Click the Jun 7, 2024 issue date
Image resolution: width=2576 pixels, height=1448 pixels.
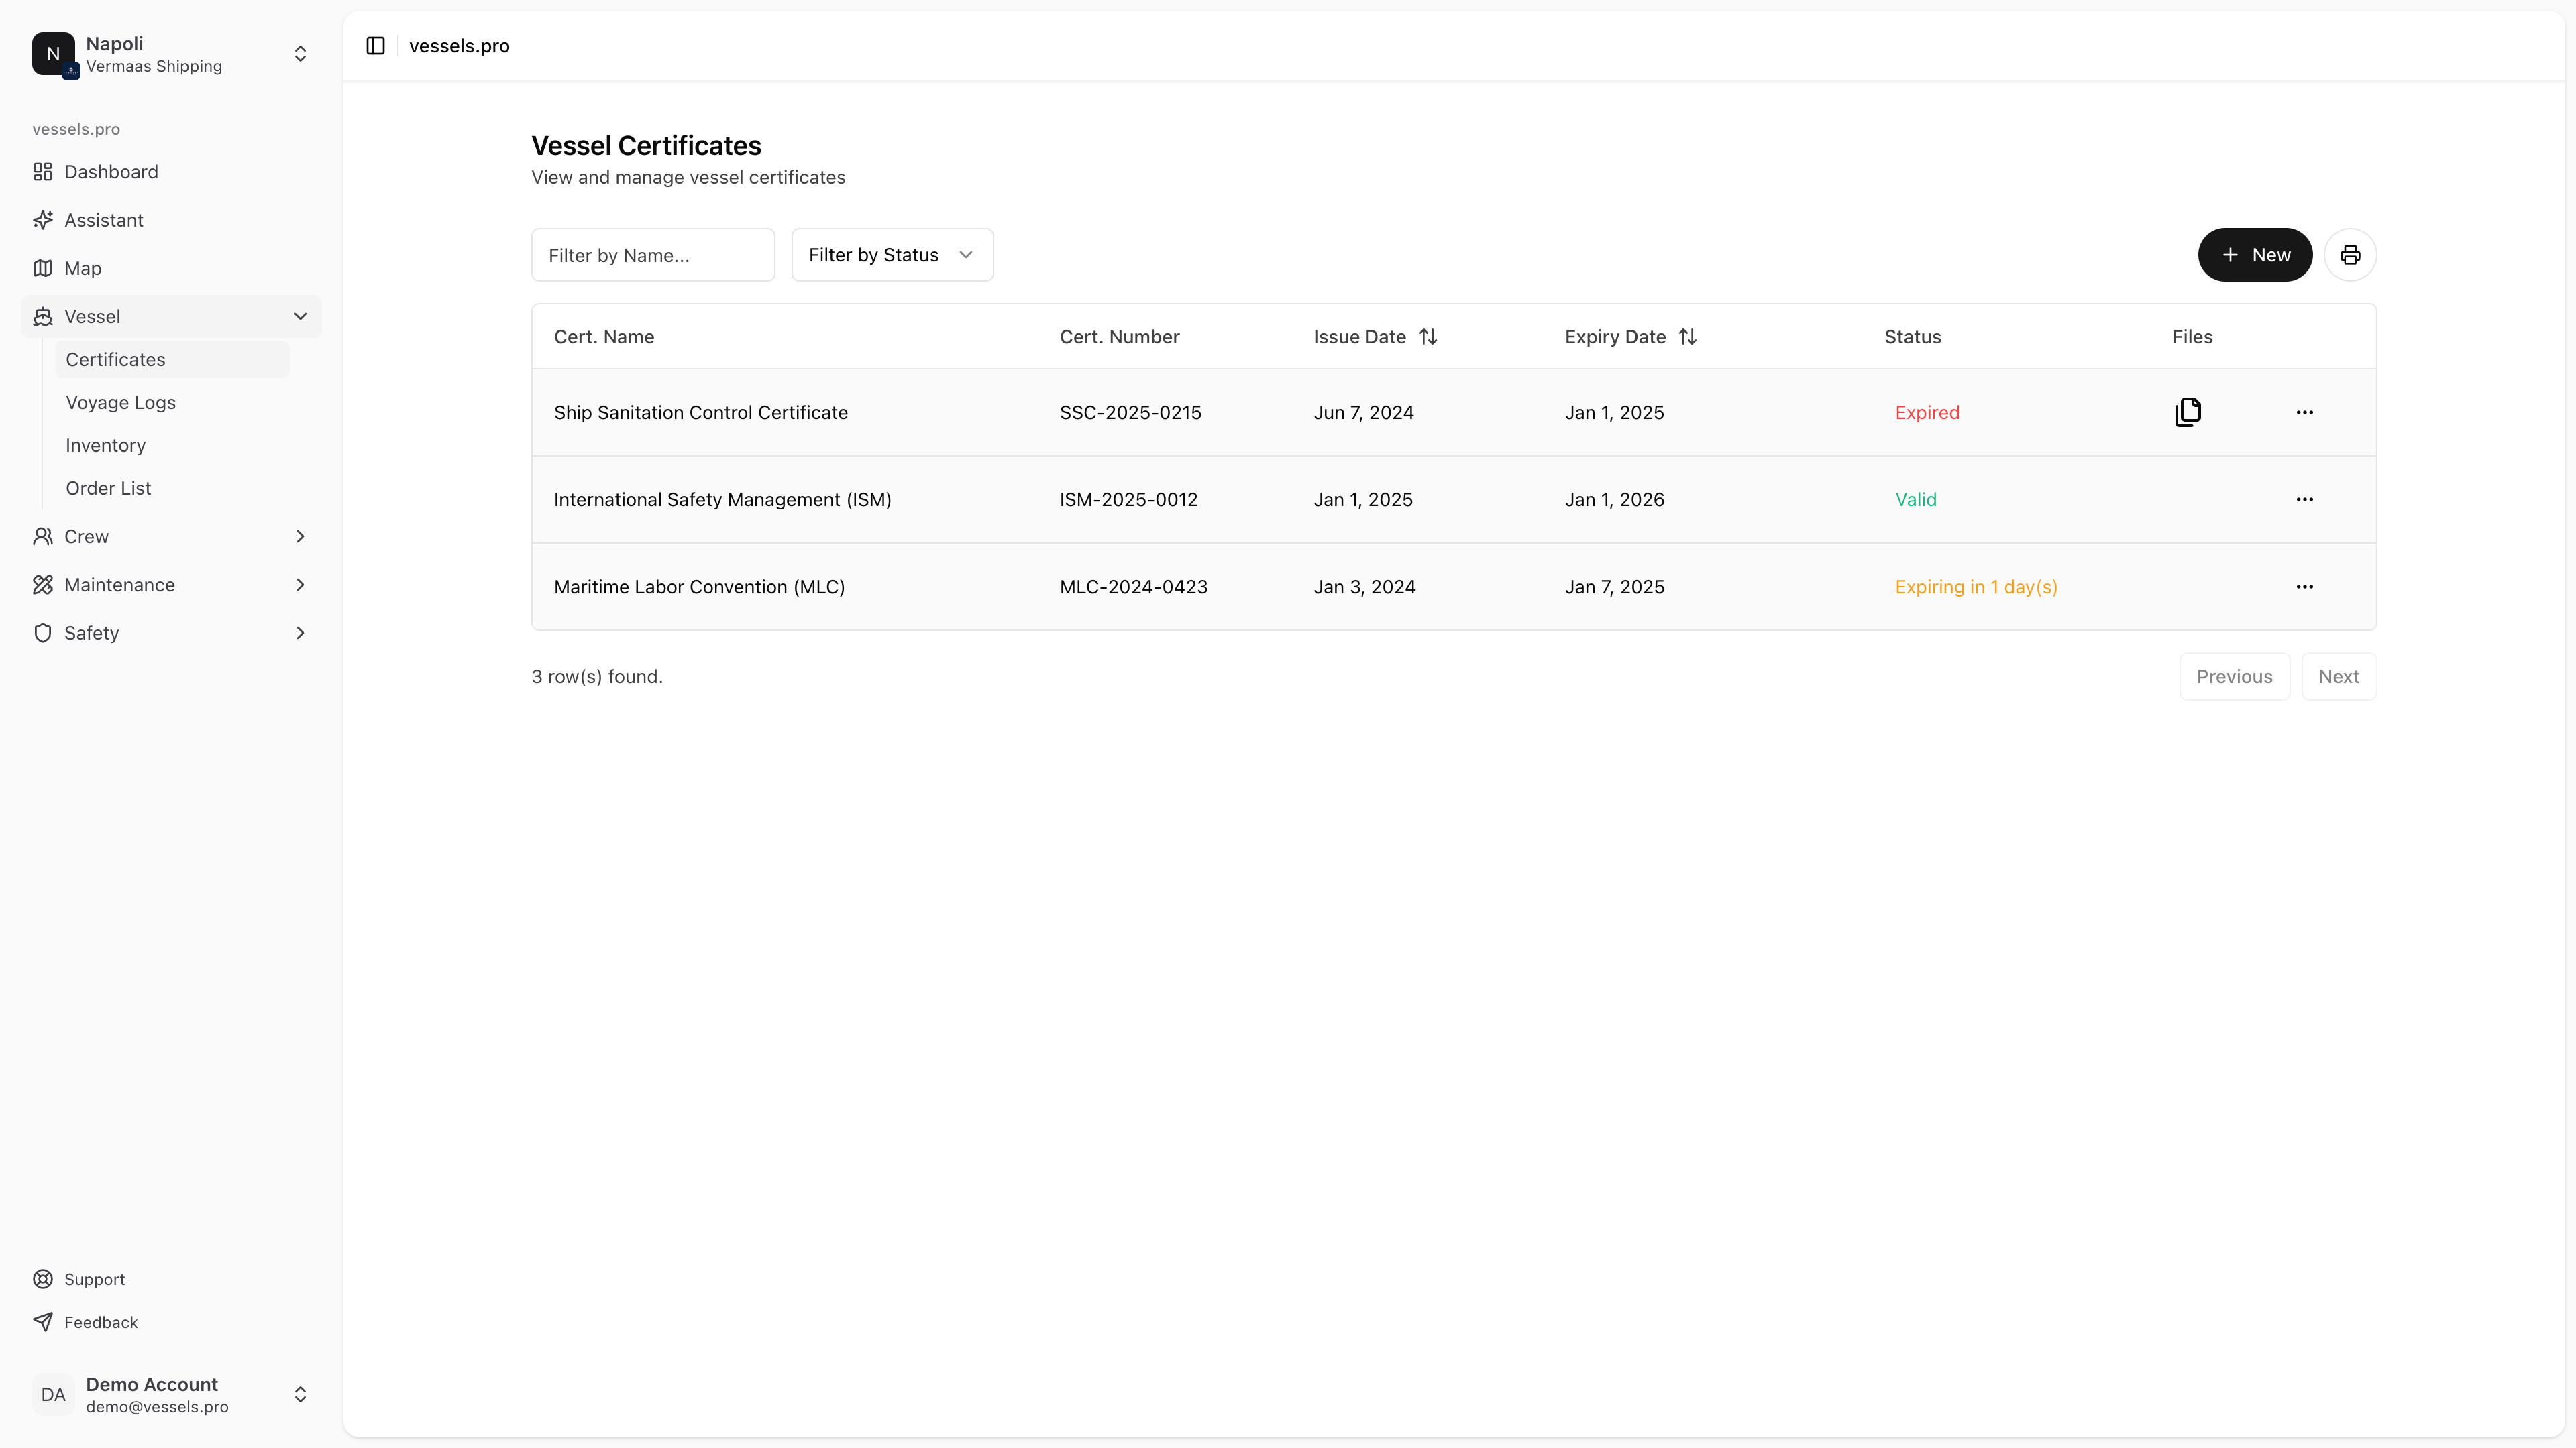coord(1363,413)
